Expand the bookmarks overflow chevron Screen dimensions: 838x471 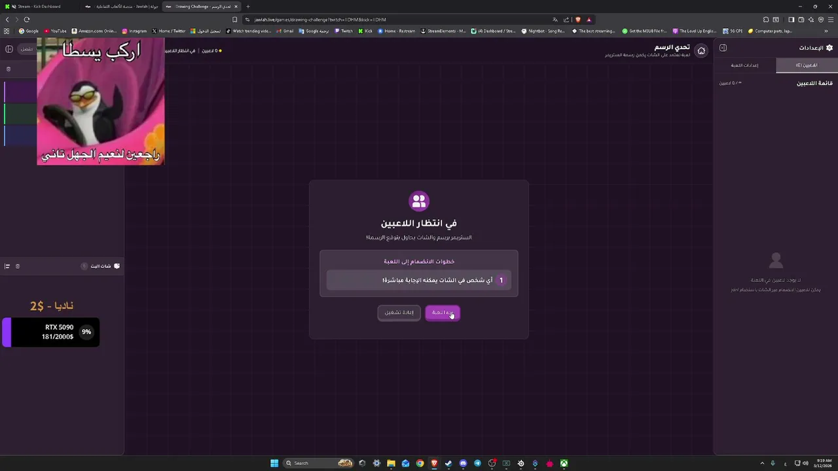pos(826,31)
